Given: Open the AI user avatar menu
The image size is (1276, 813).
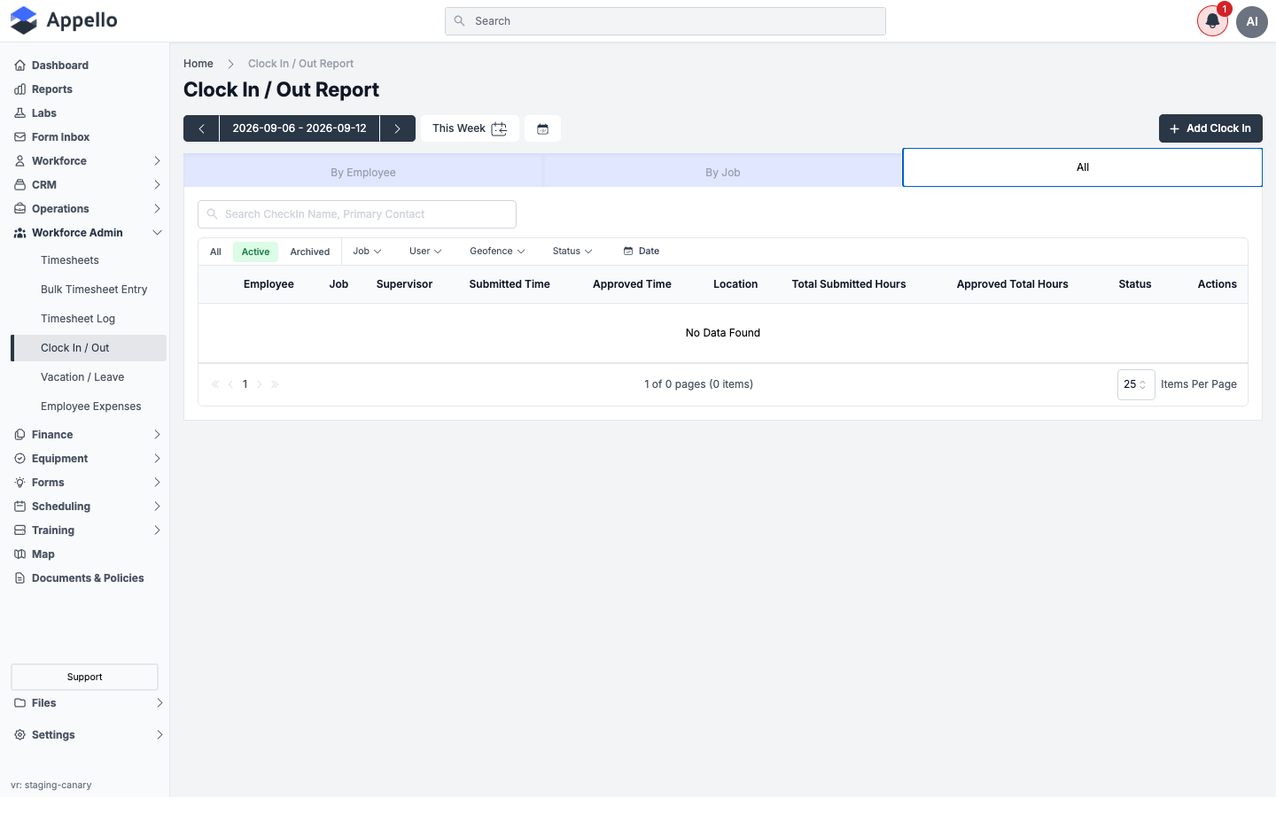Looking at the screenshot, I should coord(1252,21).
